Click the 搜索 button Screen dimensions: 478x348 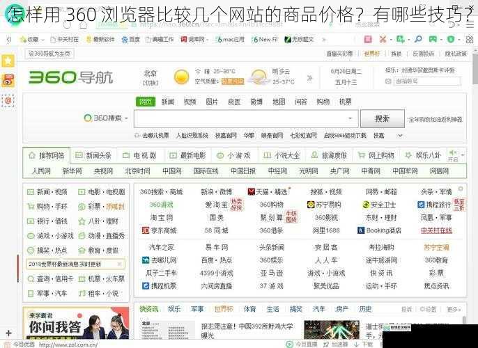(383, 118)
